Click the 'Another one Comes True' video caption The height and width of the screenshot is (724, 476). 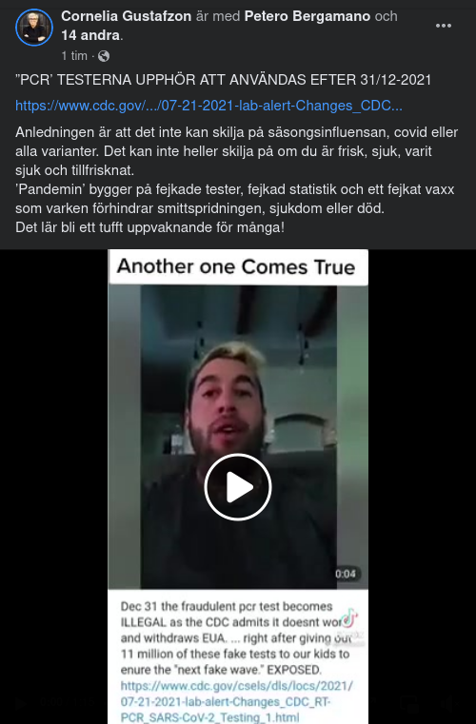[236, 267]
